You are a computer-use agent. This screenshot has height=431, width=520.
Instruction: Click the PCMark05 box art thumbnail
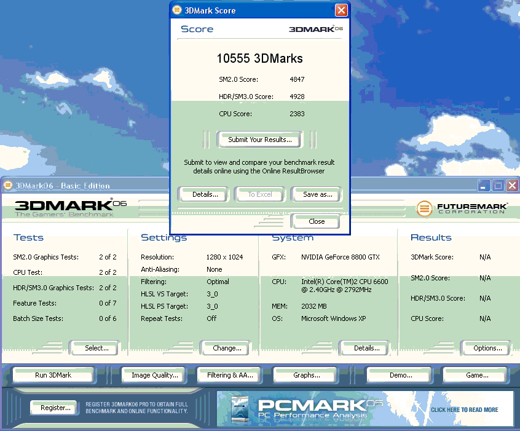tap(240, 409)
